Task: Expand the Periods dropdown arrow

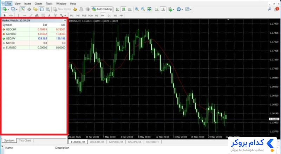Action: [x=182, y=9]
